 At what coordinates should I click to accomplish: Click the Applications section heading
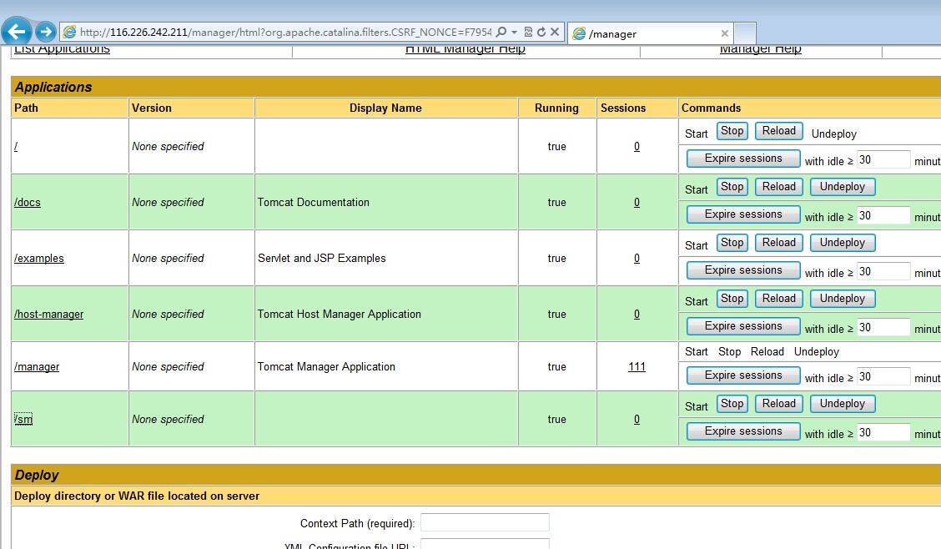(x=53, y=87)
